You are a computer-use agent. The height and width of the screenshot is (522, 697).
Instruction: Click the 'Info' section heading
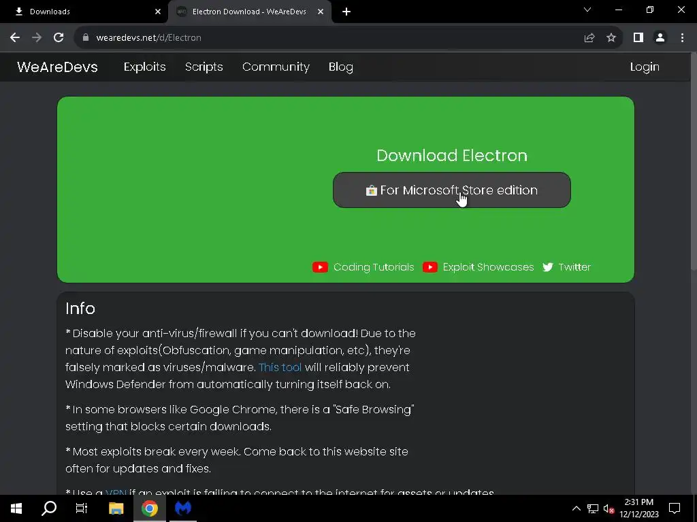(80, 309)
